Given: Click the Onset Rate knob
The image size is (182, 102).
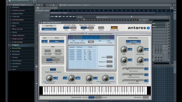Looking at the screenshot, I should (x=140, y=60).
